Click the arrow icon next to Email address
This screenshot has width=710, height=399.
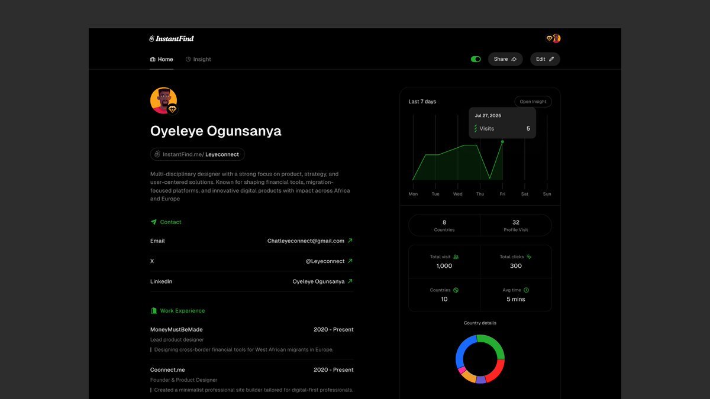pos(350,241)
